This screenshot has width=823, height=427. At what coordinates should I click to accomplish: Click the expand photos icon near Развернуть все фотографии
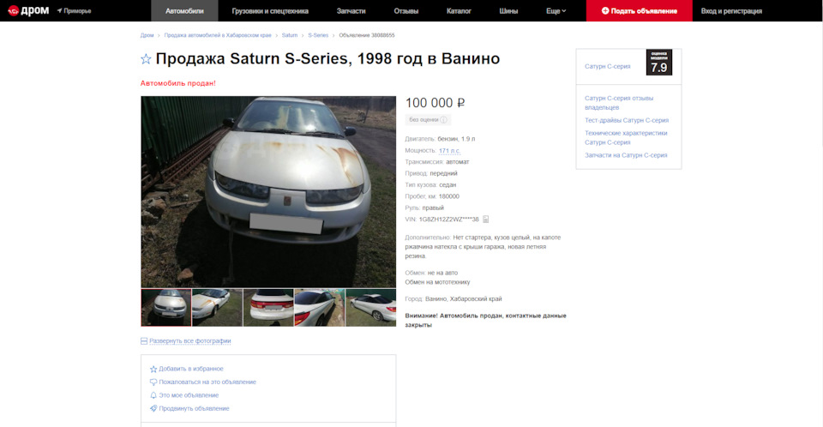pyautogui.click(x=144, y=341)
